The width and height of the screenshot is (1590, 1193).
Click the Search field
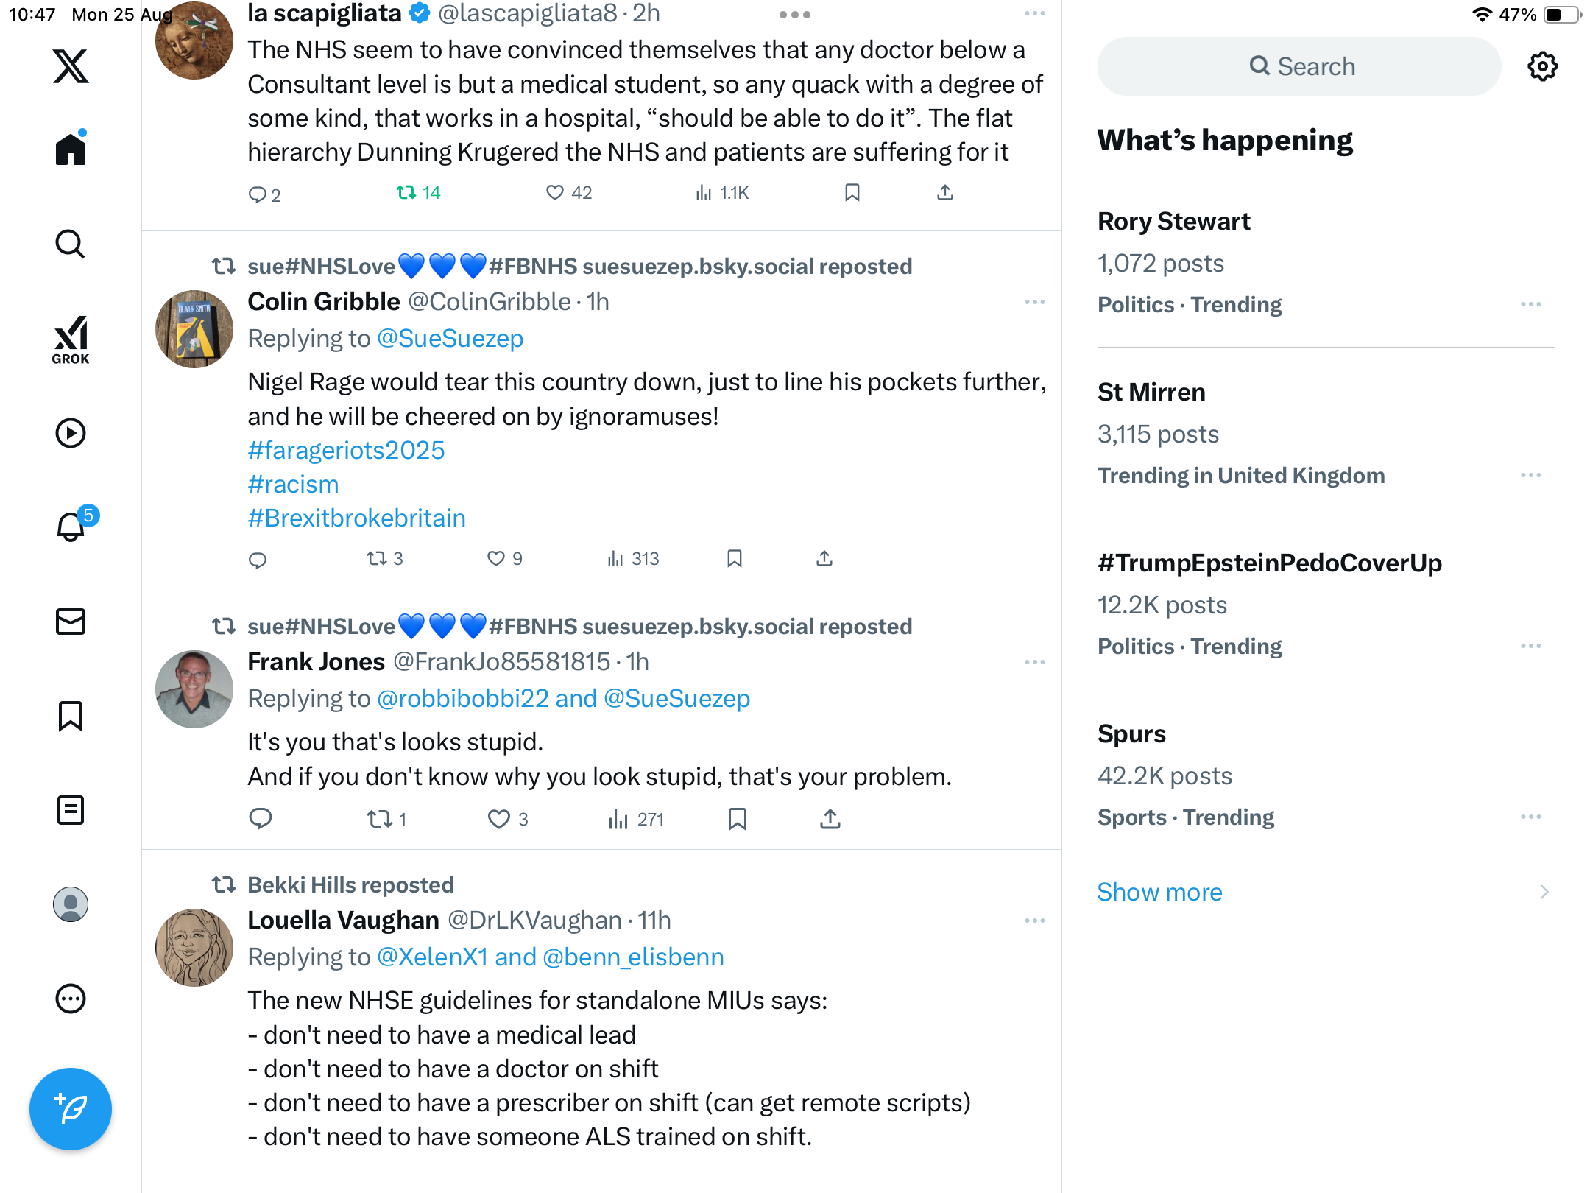coord(1299,66)
